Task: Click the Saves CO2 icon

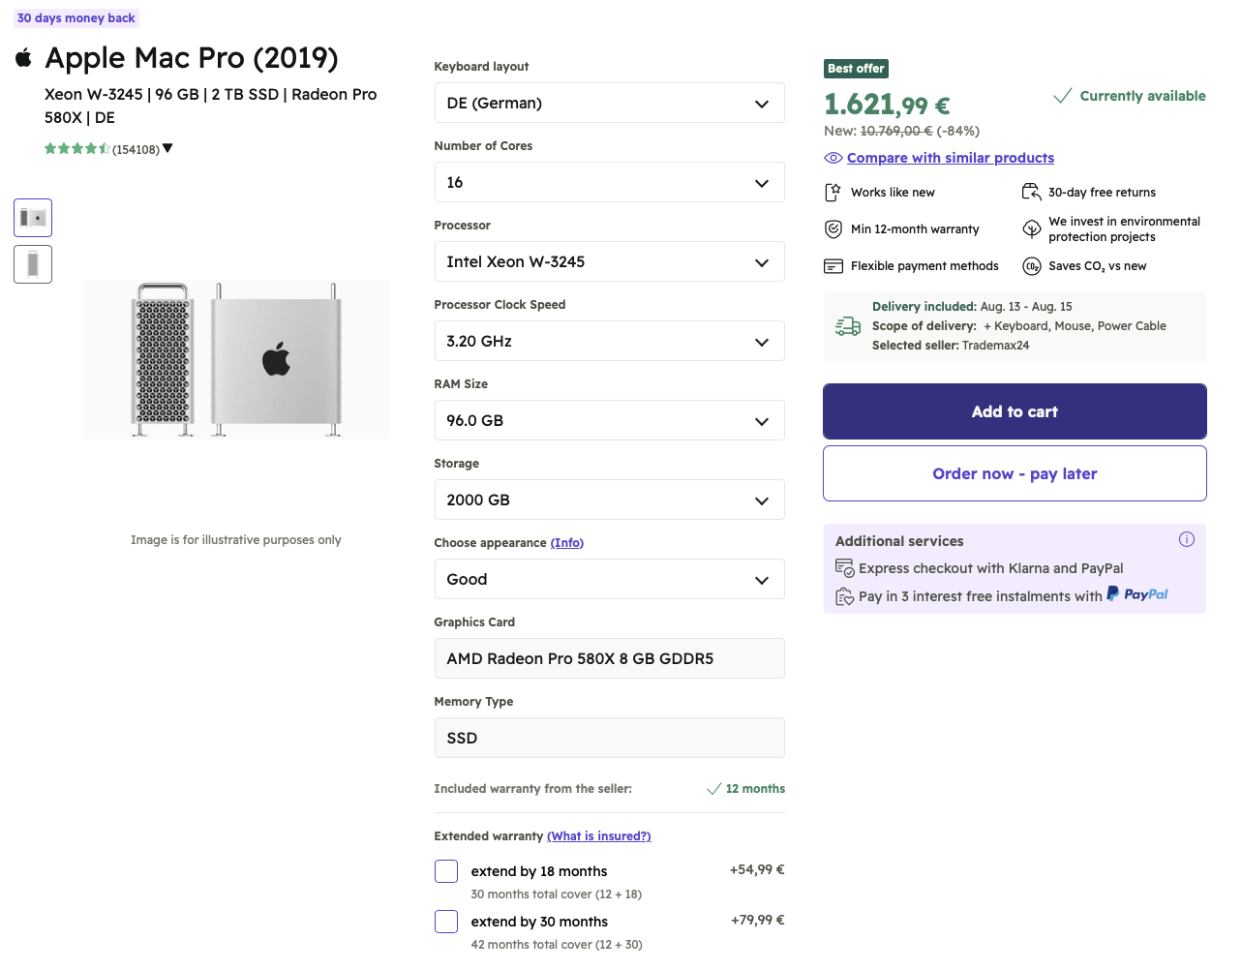Action: 1032,266
